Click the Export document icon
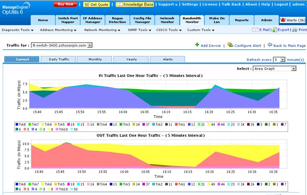This screenshot has width=307, height=195. point(275,30)
